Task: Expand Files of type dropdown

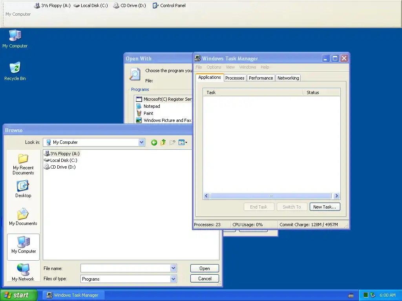Action: coord(173,279)
